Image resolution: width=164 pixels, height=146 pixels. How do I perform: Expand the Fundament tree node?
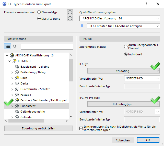pos(12,106)
